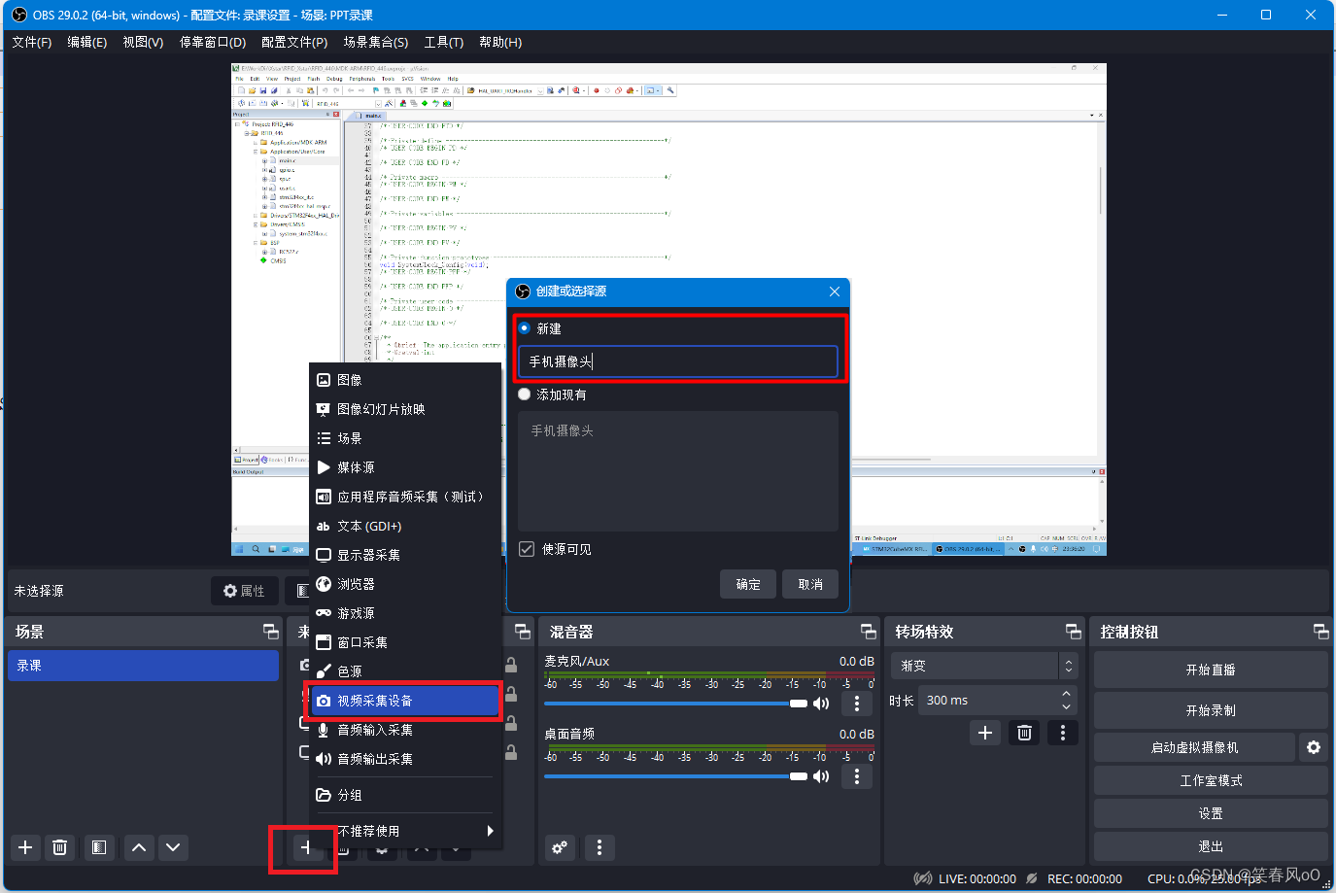The height and width of the screenshot is (893, 1336).
Task: Remove the transition using its trash icon
Action: 1024,733
